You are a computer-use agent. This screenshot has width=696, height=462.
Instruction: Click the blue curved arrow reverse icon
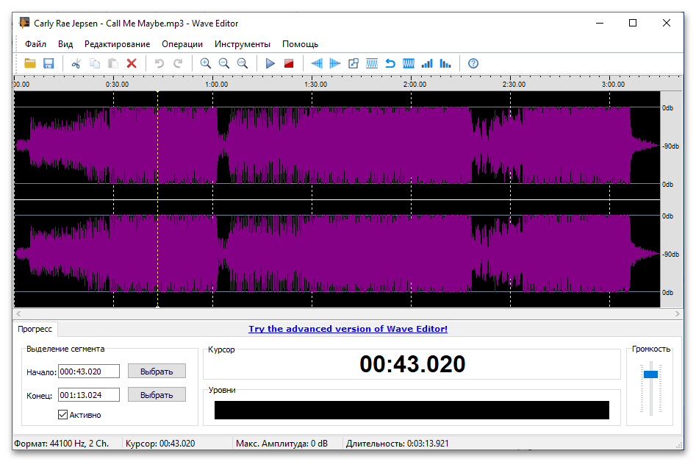tap(390, 63)
